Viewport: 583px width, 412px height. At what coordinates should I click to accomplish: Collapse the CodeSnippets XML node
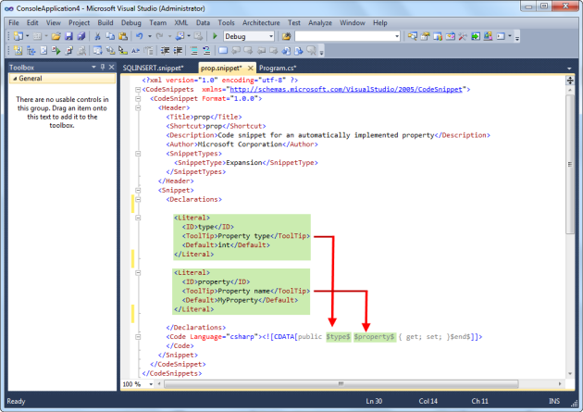[137, 90]
